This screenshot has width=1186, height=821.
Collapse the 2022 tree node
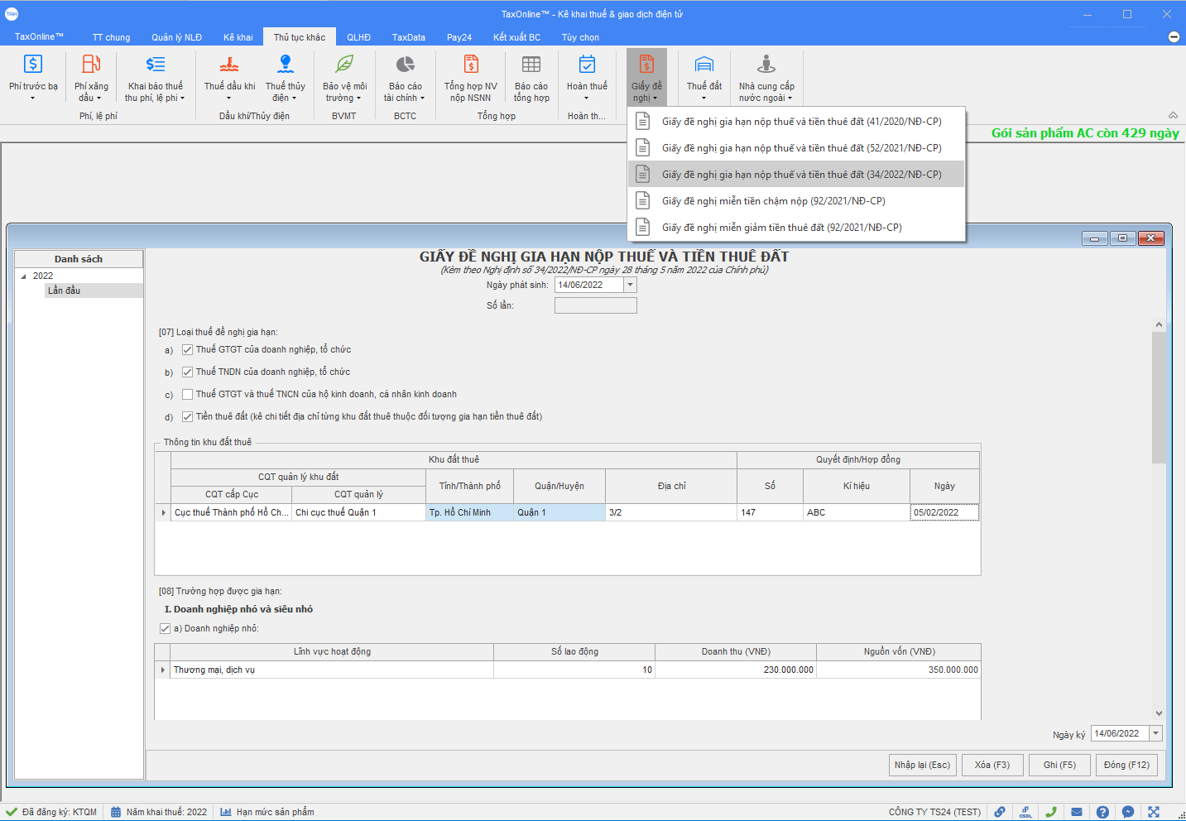pyautogui.click(x=23, y=276)
